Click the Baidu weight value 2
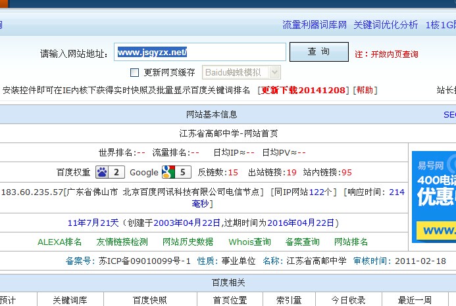 tap(116, 172)
